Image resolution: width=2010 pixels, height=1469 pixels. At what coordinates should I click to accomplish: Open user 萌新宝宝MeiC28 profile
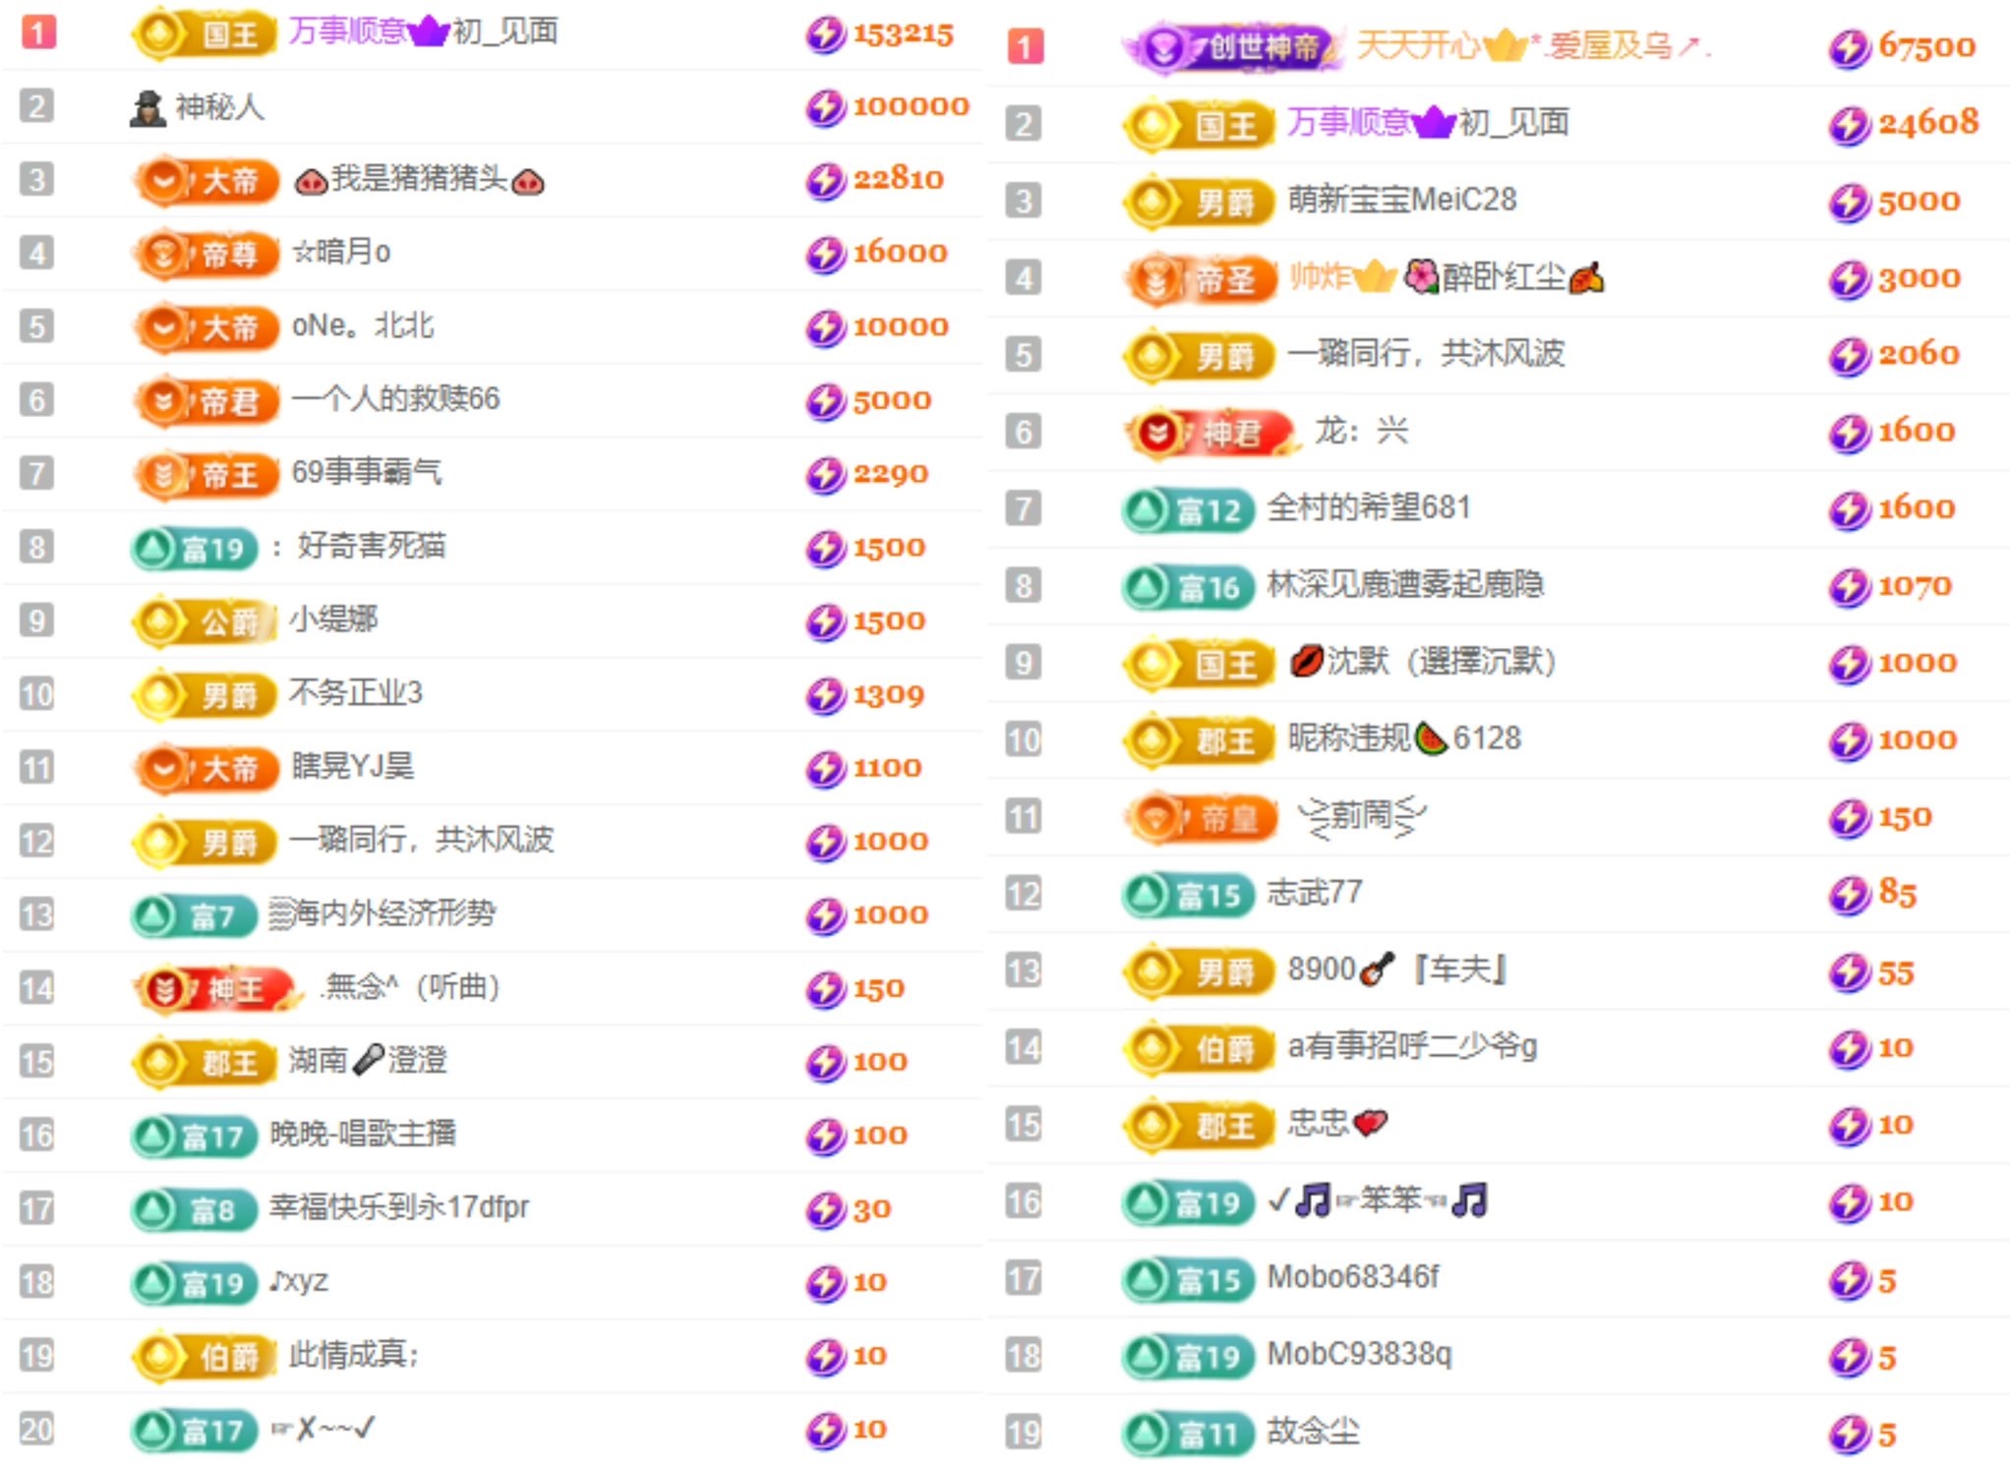pos(1401,201)
